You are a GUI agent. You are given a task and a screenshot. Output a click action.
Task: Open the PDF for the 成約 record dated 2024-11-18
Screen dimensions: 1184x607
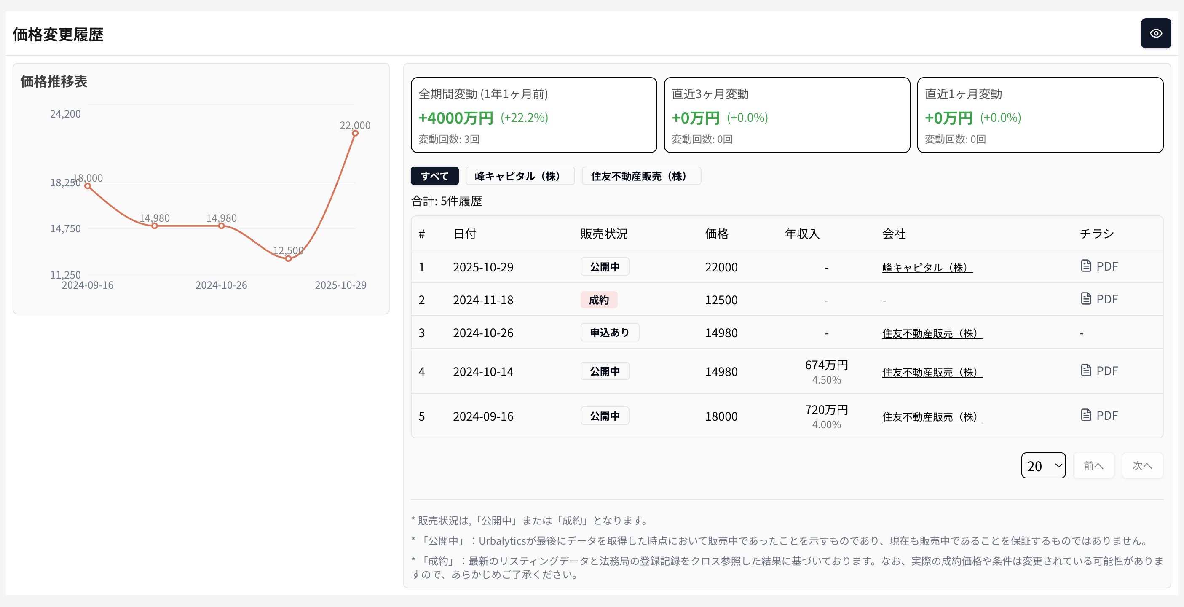point(1099,299)
